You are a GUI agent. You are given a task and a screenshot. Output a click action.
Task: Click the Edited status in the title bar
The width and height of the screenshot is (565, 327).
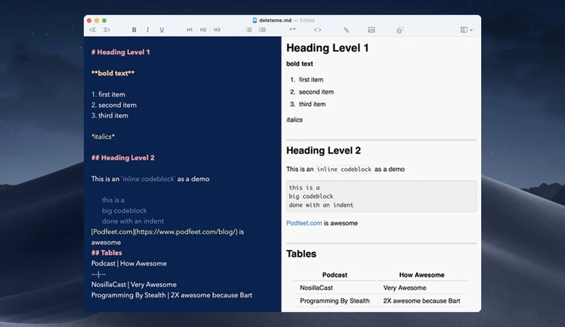pyautogui.click(x=308, y=20)
